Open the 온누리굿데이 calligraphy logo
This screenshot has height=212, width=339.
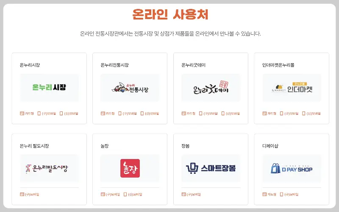tap(211, 88)
